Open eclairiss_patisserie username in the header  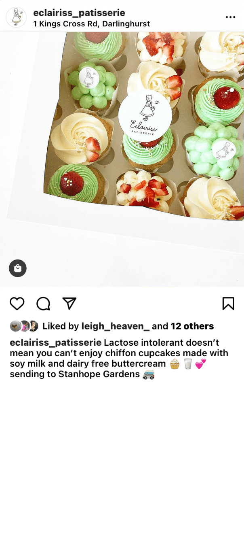coord(79,13)
